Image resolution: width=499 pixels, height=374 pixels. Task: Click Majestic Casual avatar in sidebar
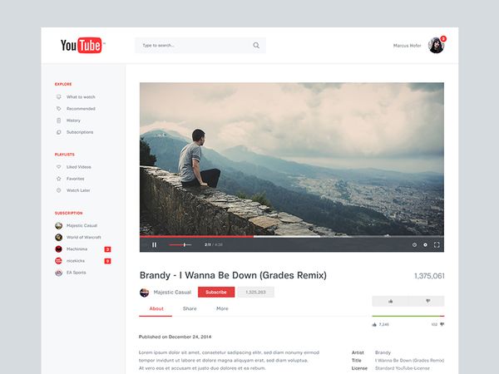click(x=58, y=225)
